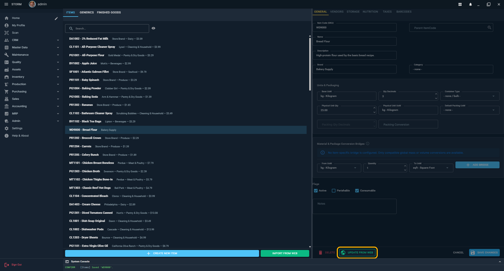This screenshot has width=504, height=271.
Task: Toggle the Active checkbox
Action: pos(316,191)
